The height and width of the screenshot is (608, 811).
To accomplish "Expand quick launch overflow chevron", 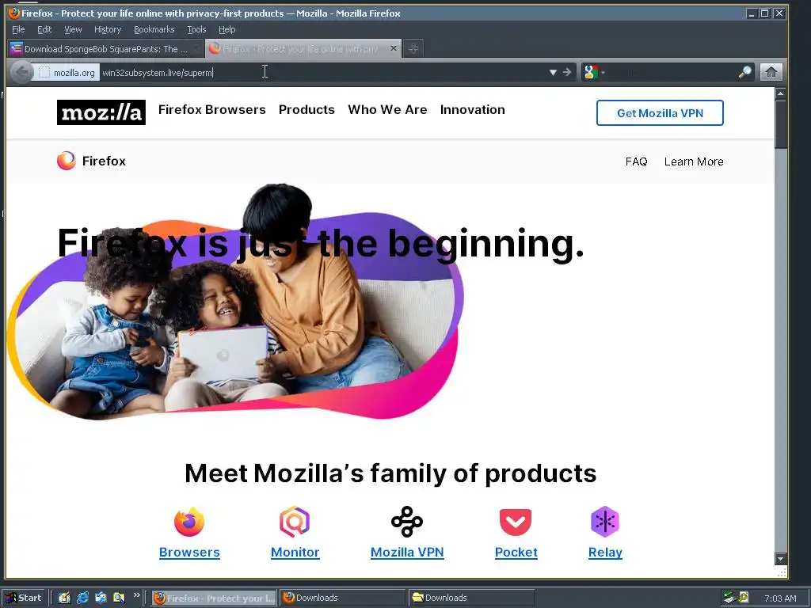I will [136, 595].
